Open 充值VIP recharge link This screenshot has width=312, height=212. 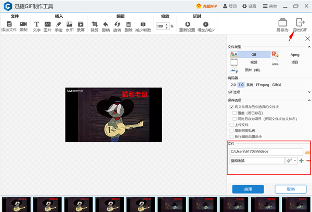point(206,6)
